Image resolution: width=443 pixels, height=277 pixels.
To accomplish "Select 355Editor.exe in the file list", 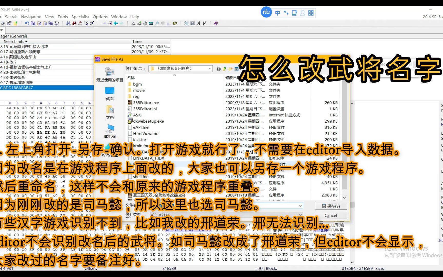I will [146, 102].
